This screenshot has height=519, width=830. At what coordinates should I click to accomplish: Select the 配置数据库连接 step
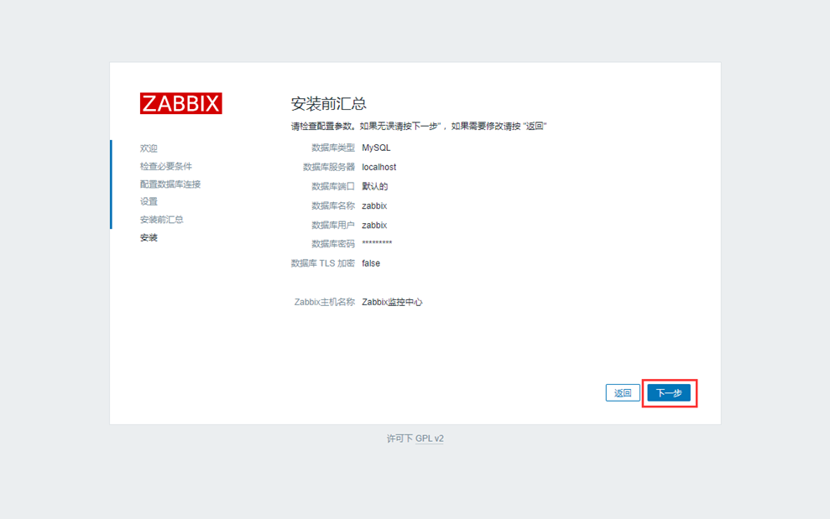pyautogui.click(x=170, y=184)
